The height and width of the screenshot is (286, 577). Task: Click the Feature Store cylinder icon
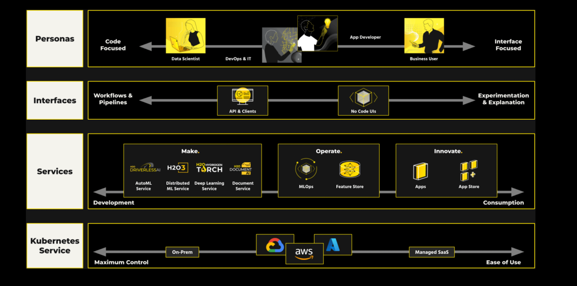point(350,169)
